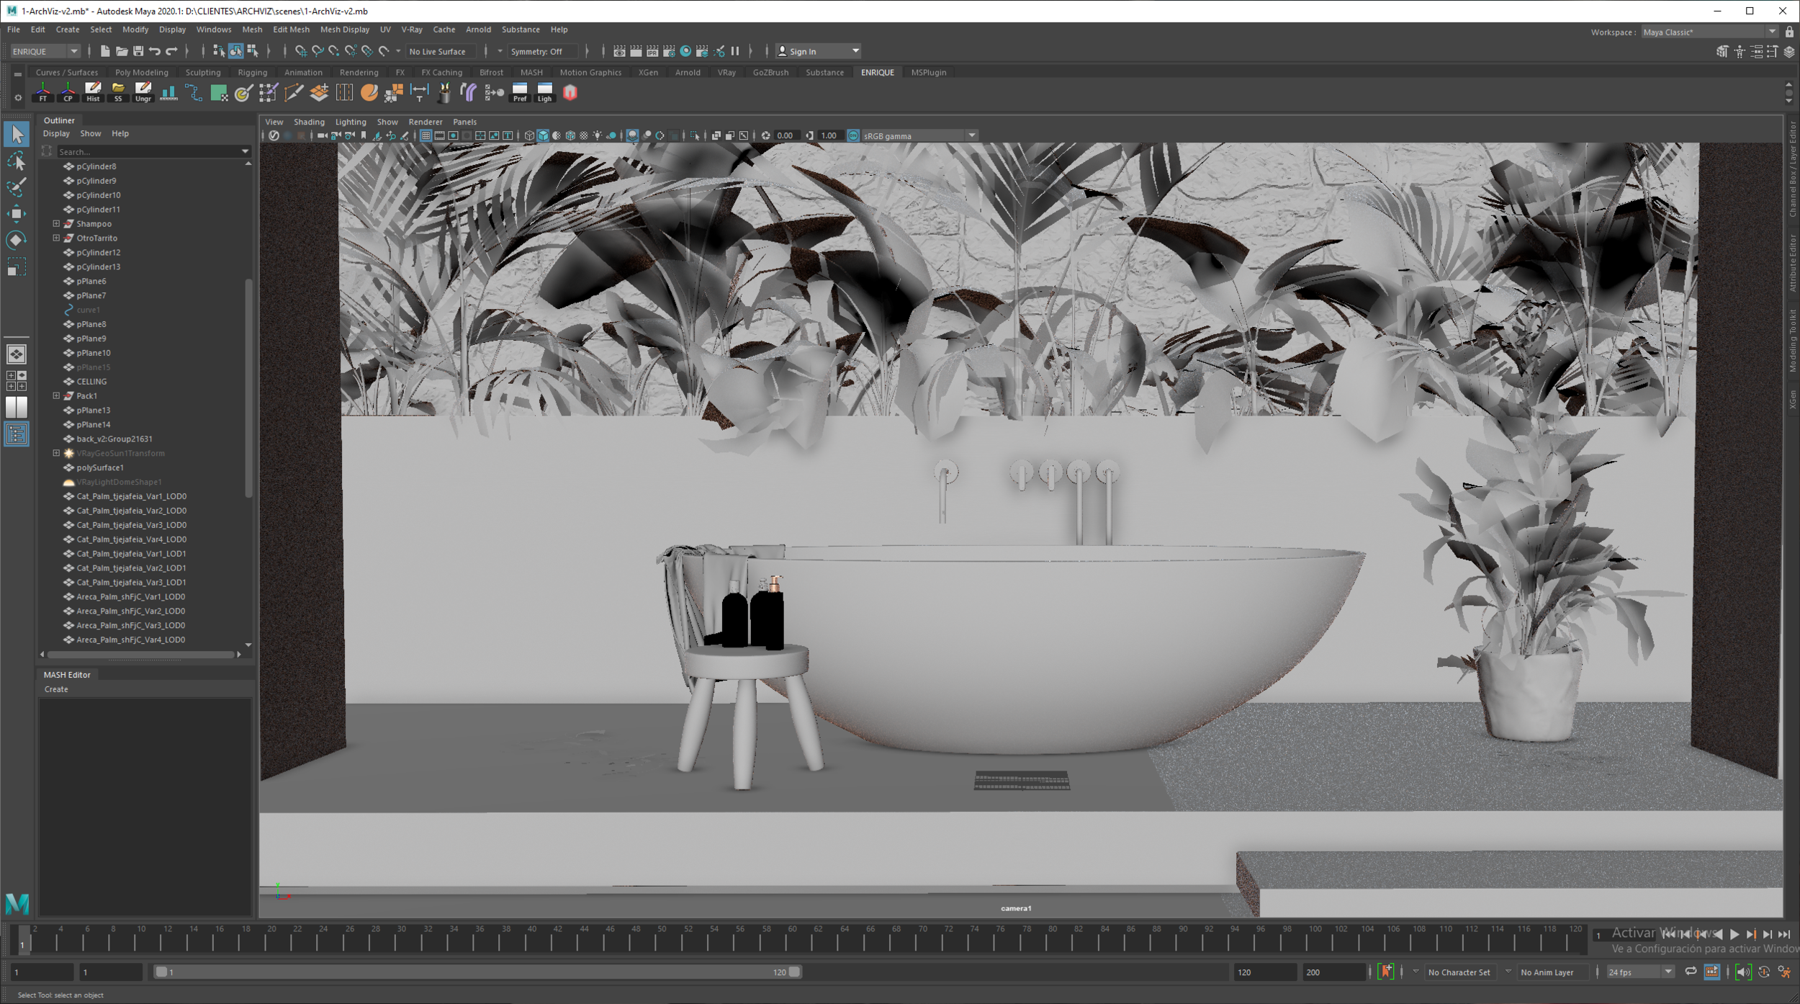Expand the Shampoo node in the Outliner

(x=56, y=223)
